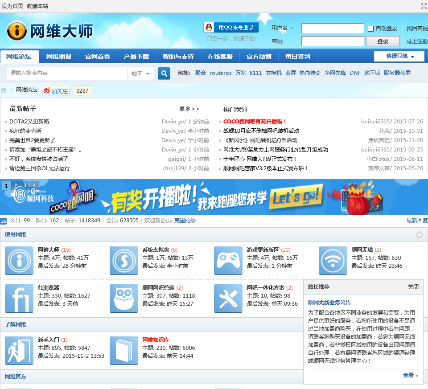428x389 pixels.
Task: Open the 帮助与支持 nav item
Action: coord(178,57)
